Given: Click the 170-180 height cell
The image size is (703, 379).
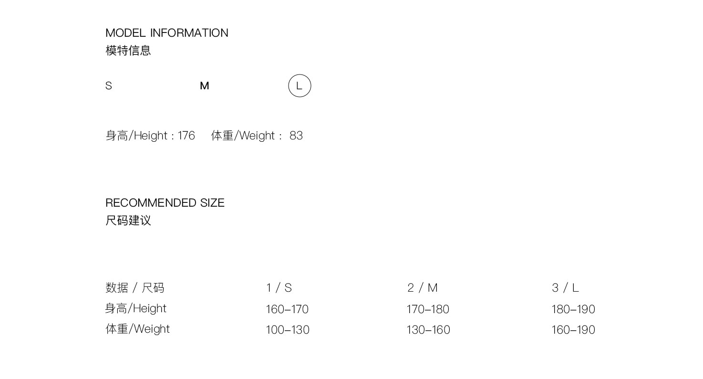Looking at the screenshot, I should (x=428, y=309).
